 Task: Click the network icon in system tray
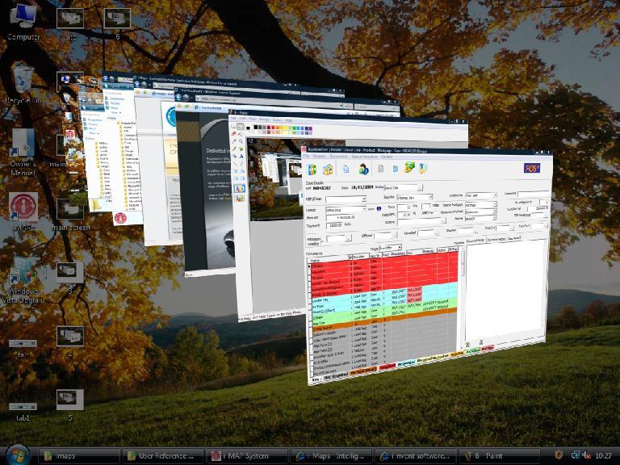tap(576, 455)
